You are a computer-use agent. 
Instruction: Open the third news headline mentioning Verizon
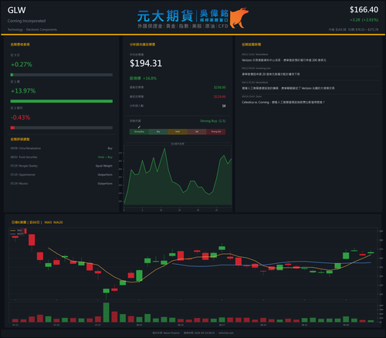[x=288, y=88]
